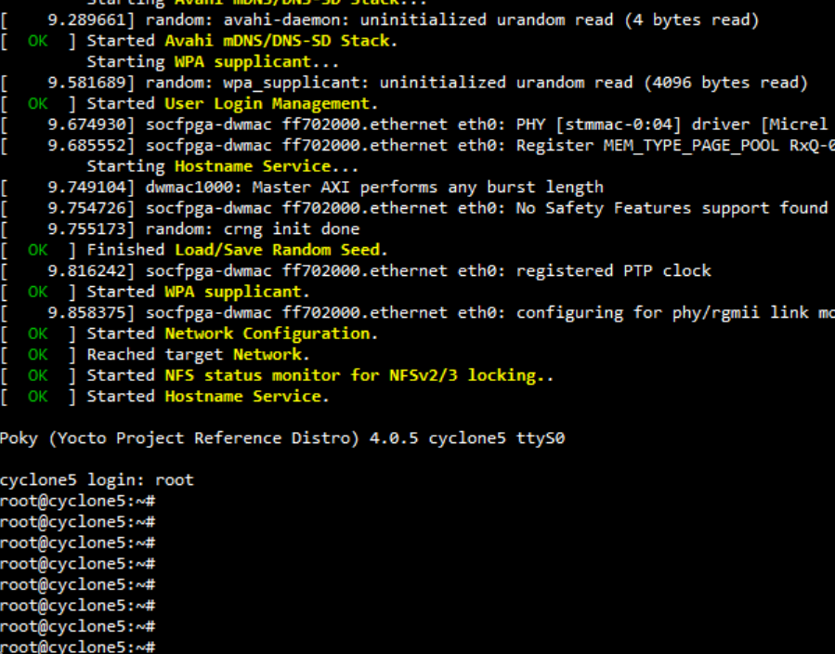Click the 'Network Configuration' started text
This screenshot has width=835, height=654.
pos(269,334)
